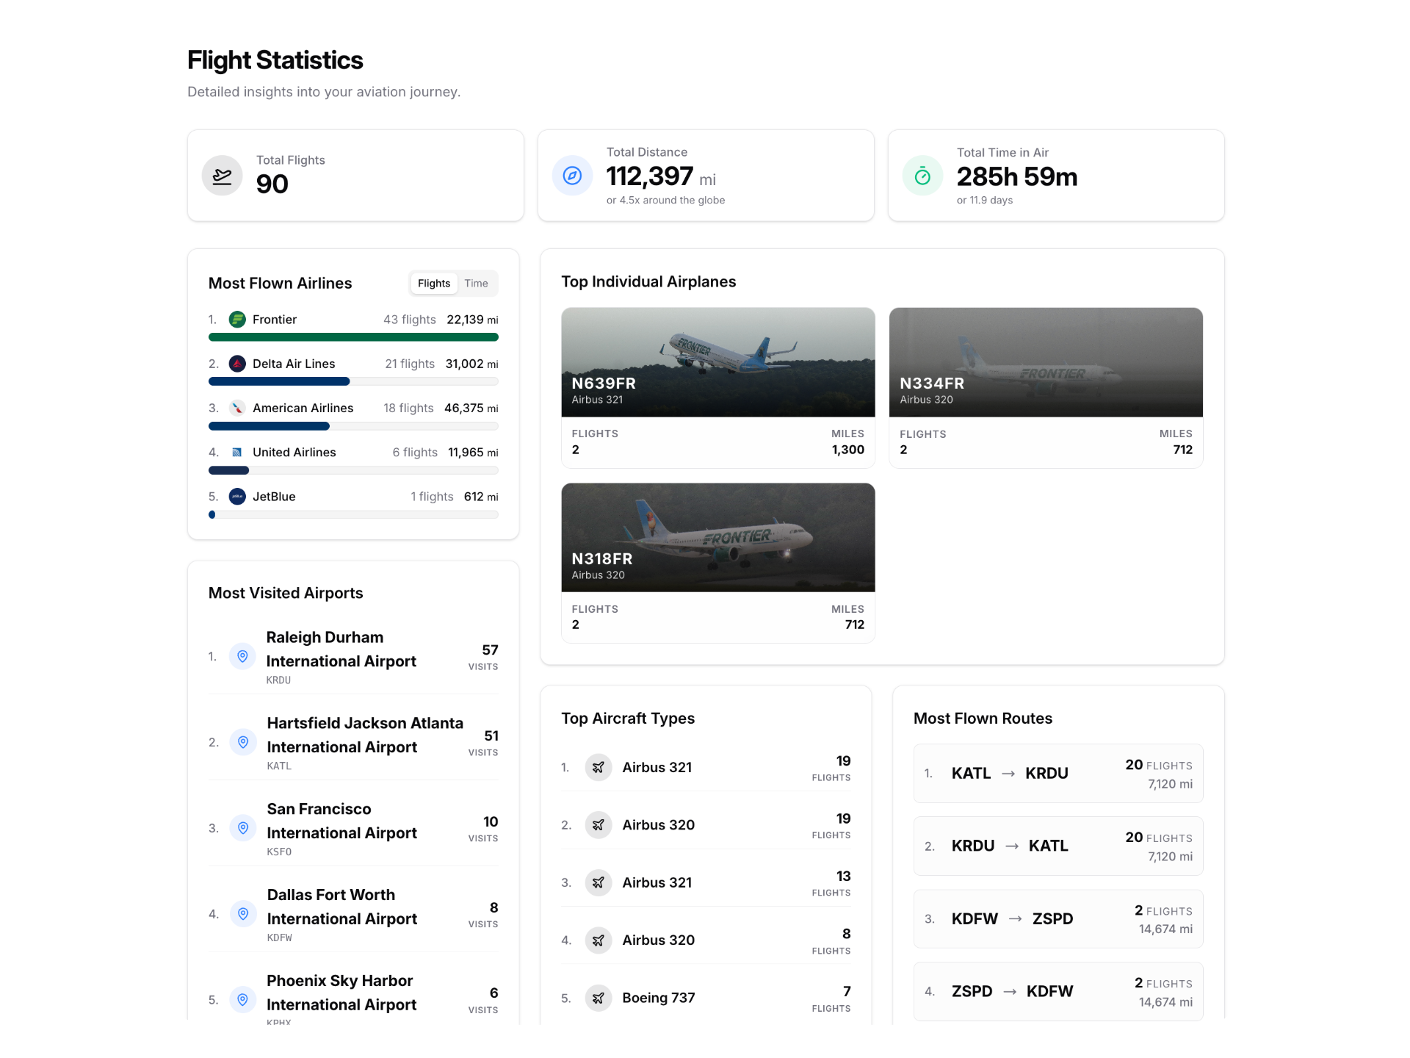1410x1058 pixels.
Task: Click the 285h 59m time value
Action: point(1017,177)
